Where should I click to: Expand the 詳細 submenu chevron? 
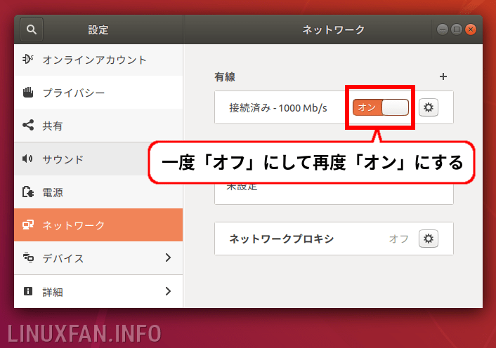168,291
